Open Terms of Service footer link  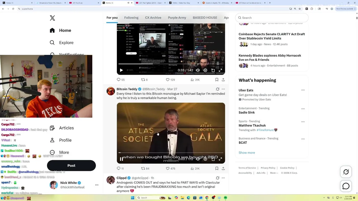(247, 168)
